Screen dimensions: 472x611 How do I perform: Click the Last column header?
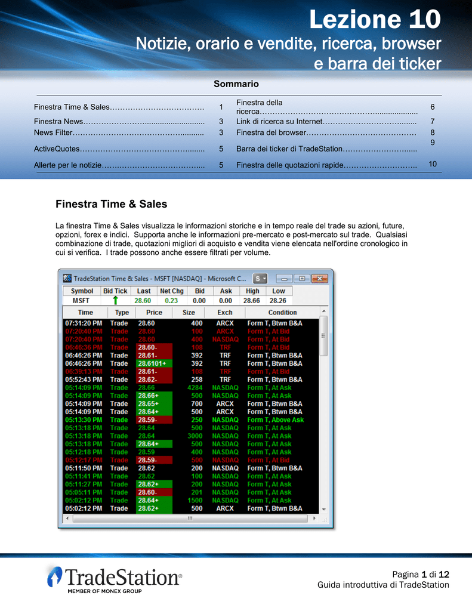click(143, 291)
